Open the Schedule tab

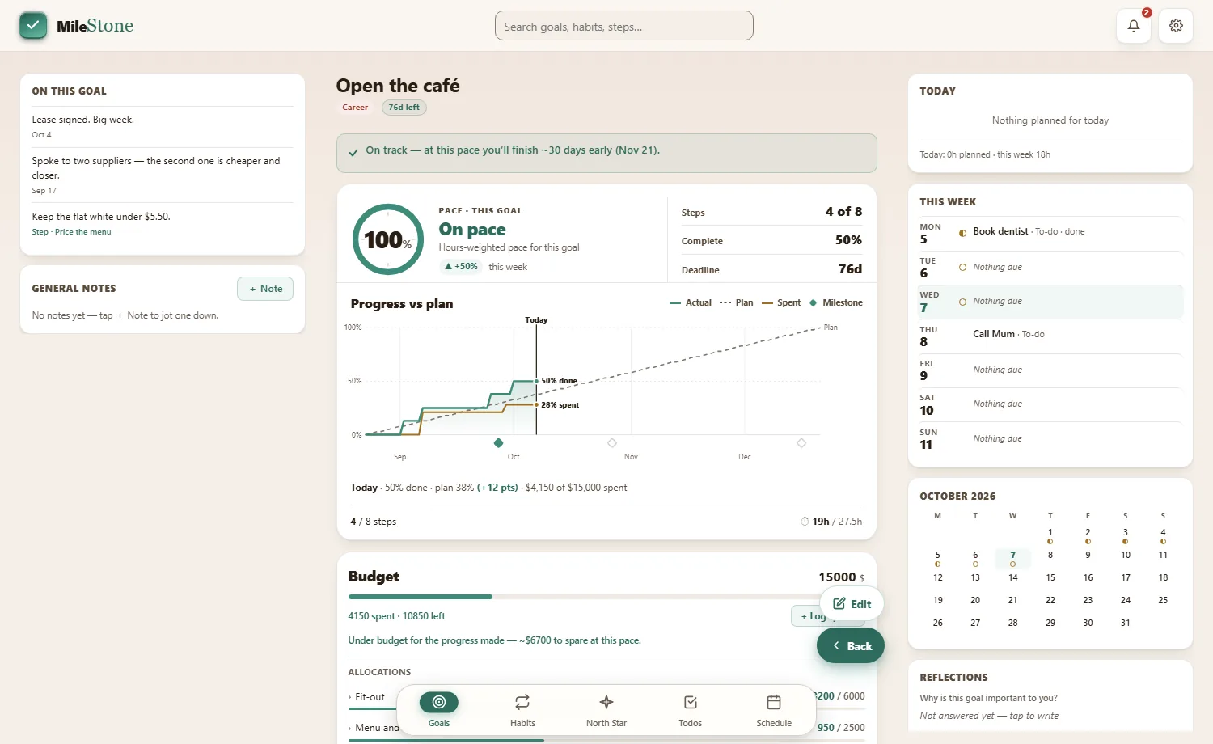click(x=774, y=710)
